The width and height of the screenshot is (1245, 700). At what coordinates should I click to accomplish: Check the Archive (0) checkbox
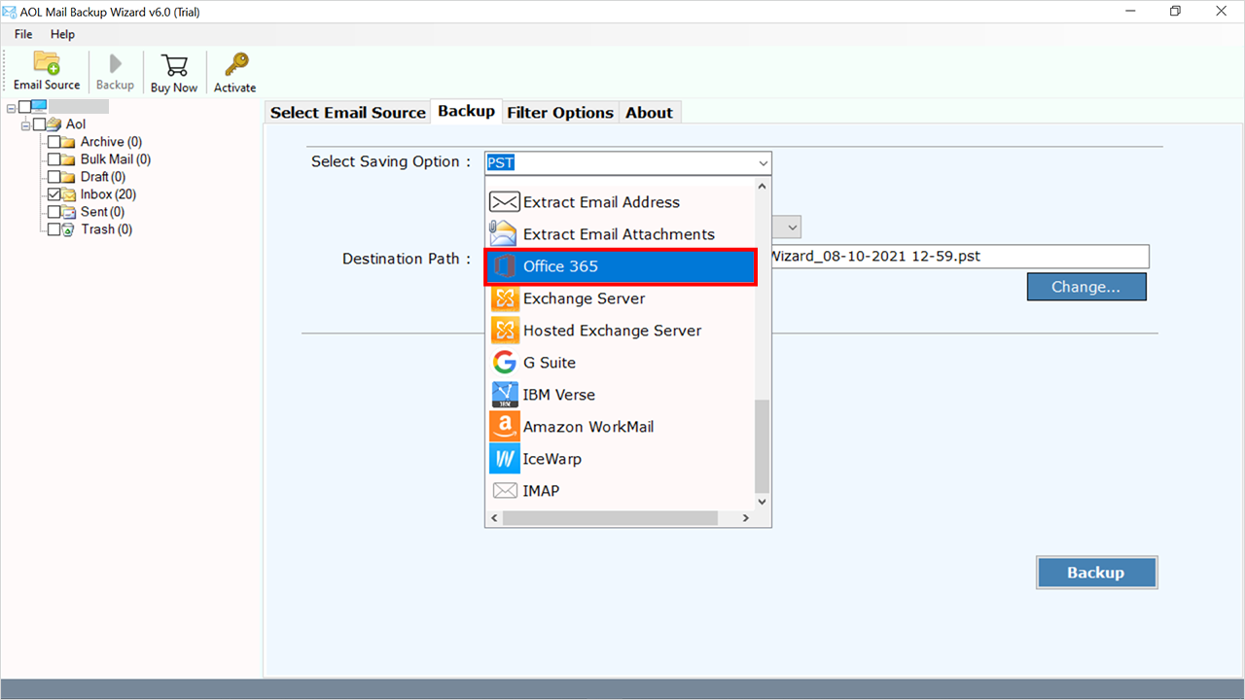click(53, 142)
